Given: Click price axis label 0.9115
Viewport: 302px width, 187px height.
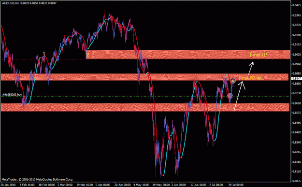Looking at the screenshot, I should point(297,44).
